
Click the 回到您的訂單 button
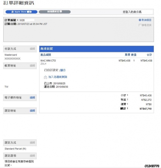point(55,12)
